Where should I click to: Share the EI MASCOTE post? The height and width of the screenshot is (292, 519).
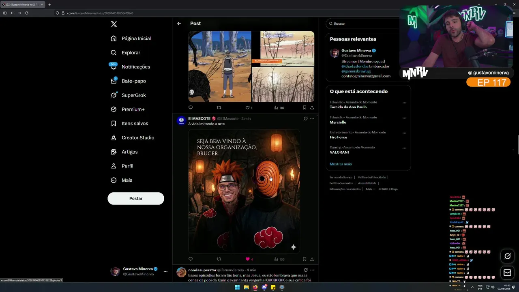click(x=312, y=259)
